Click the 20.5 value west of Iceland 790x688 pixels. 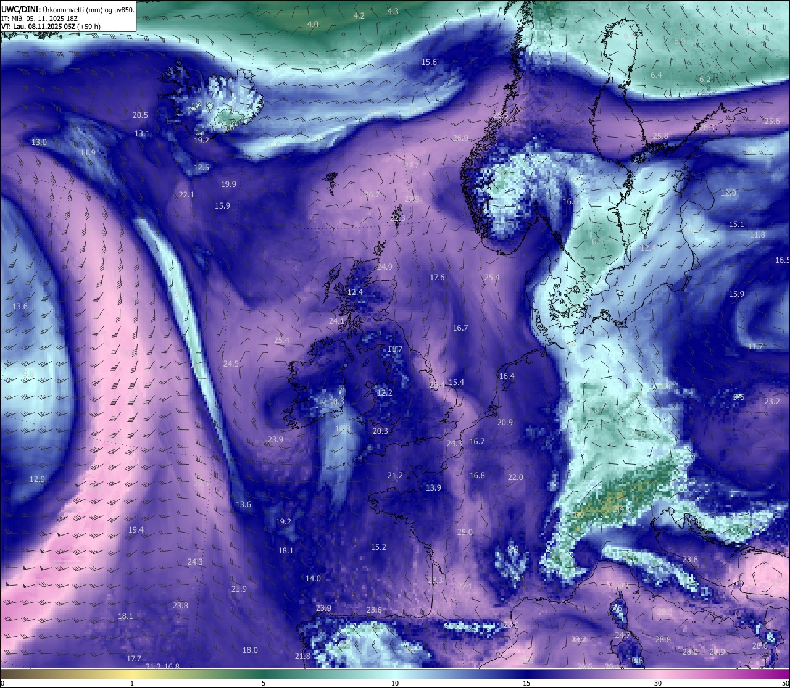tap(140, 115)
